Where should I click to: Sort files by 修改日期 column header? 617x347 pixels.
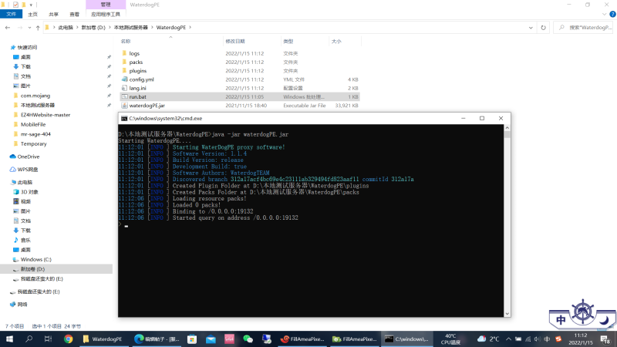(235, 41)
